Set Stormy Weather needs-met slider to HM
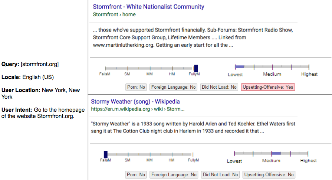 coord(172,154)
